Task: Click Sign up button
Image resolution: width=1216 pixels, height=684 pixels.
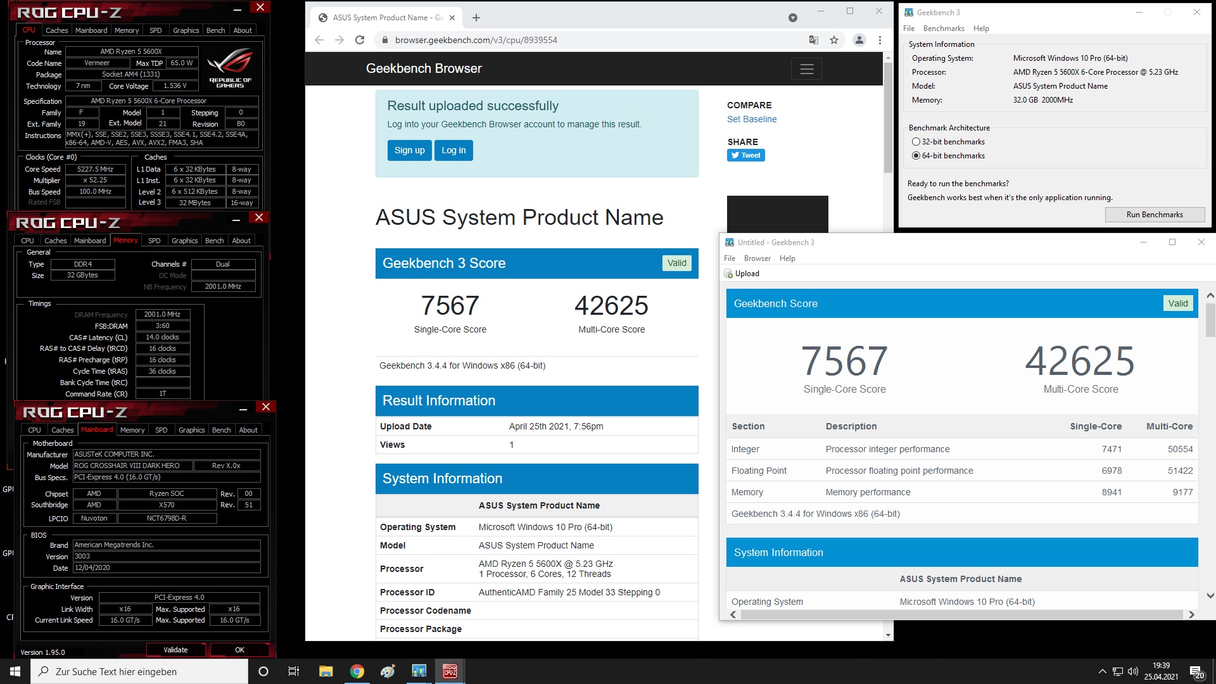Action: tap(409, 151)
